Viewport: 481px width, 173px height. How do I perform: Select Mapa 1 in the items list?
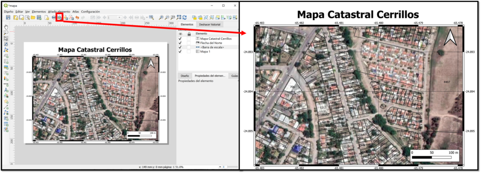pos(206,51)
